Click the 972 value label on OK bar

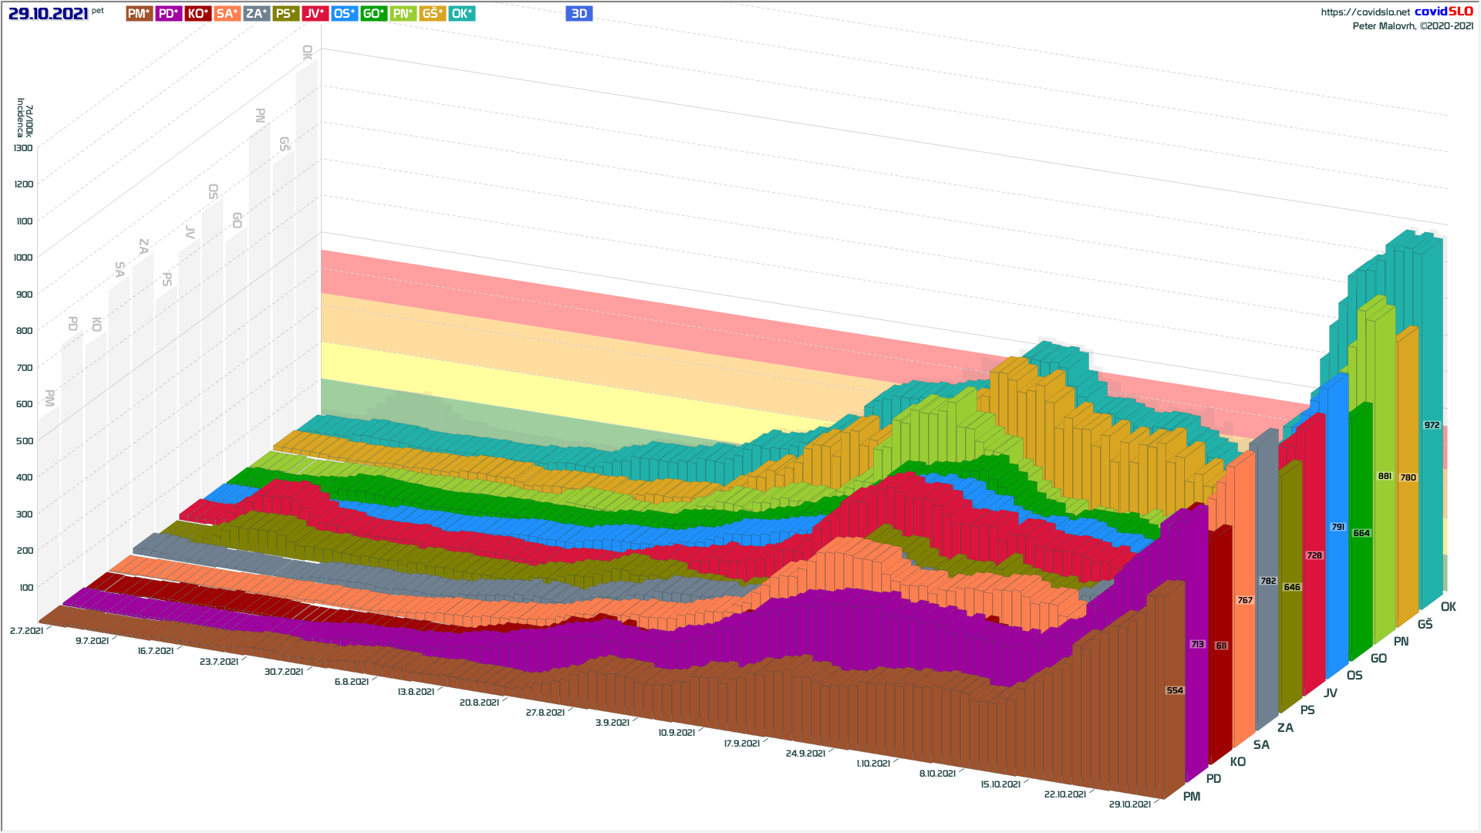tap(1432, 425)
